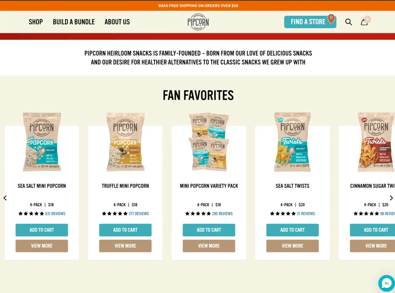
Task: Click the map pin on Find a Store
Action: [331, 19]
